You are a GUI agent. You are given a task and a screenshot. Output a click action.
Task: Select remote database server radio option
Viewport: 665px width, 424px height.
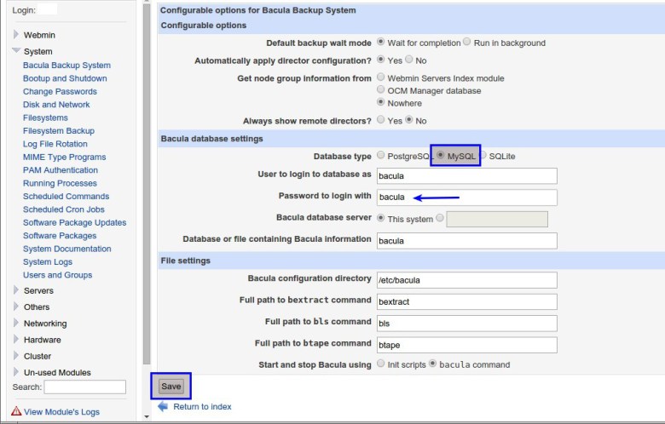pos(440,218)
